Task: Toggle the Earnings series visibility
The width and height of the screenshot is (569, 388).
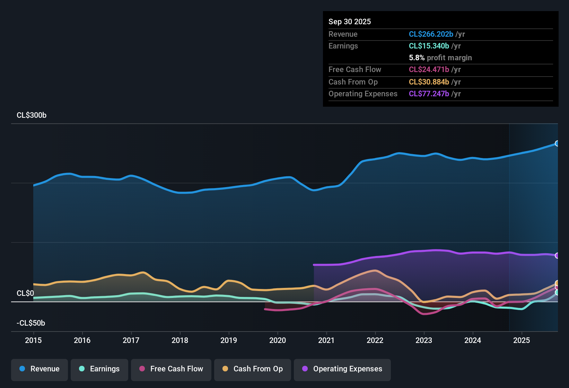Action: [x=99, y=369]
